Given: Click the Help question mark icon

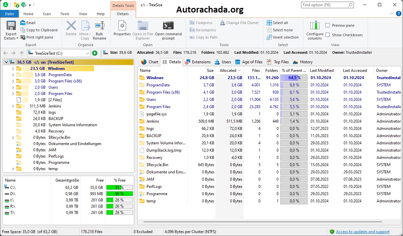Looking at the screenshot, I should tap(398, 14).
